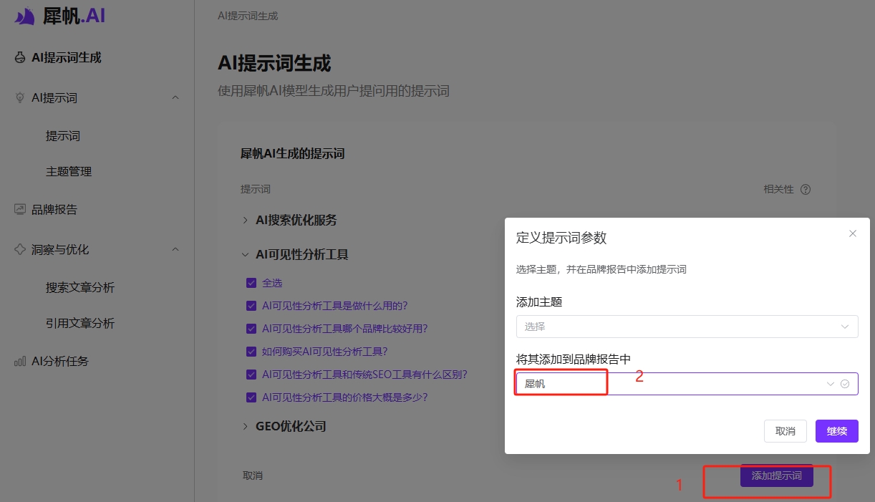
Task: Uncheck the 全选 checkbox
Action: (252, 282)
